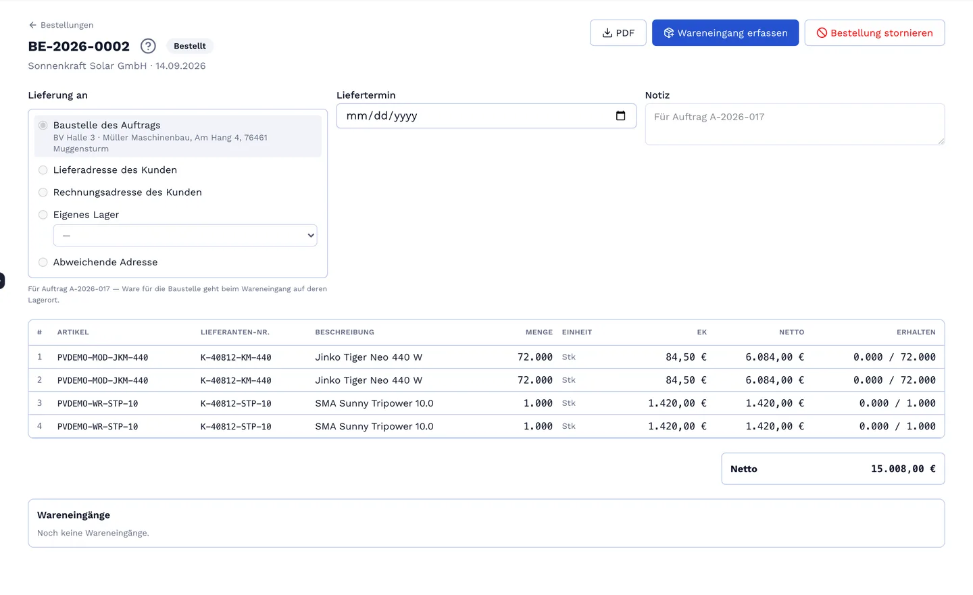The height and width of the screenshot is (595, 973).
Task: Click quantity 72.000 in row 2
Action: [x=535, y=380]
